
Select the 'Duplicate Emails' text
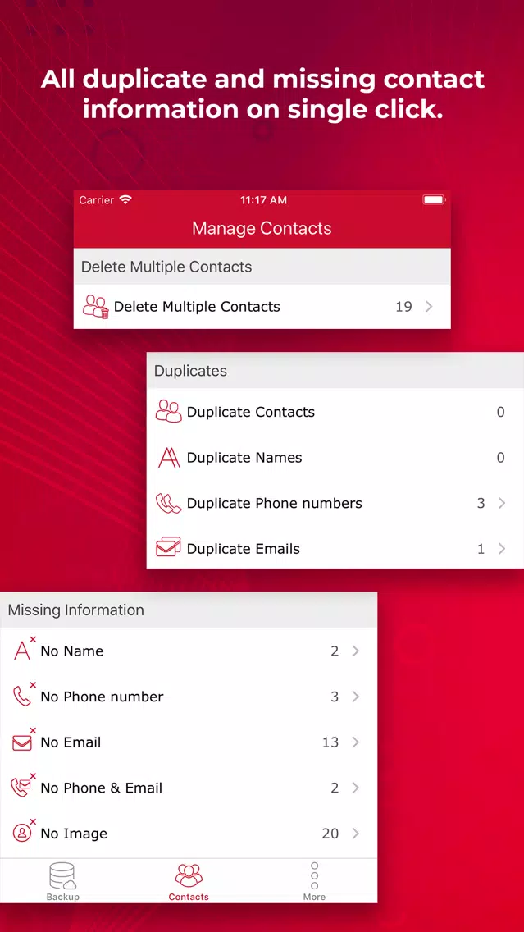[x=243, y=549]
